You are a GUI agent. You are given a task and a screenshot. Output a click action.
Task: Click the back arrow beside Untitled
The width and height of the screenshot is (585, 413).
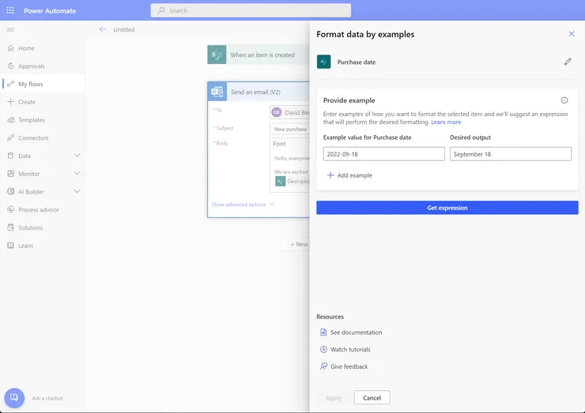(x=103, y=29)
